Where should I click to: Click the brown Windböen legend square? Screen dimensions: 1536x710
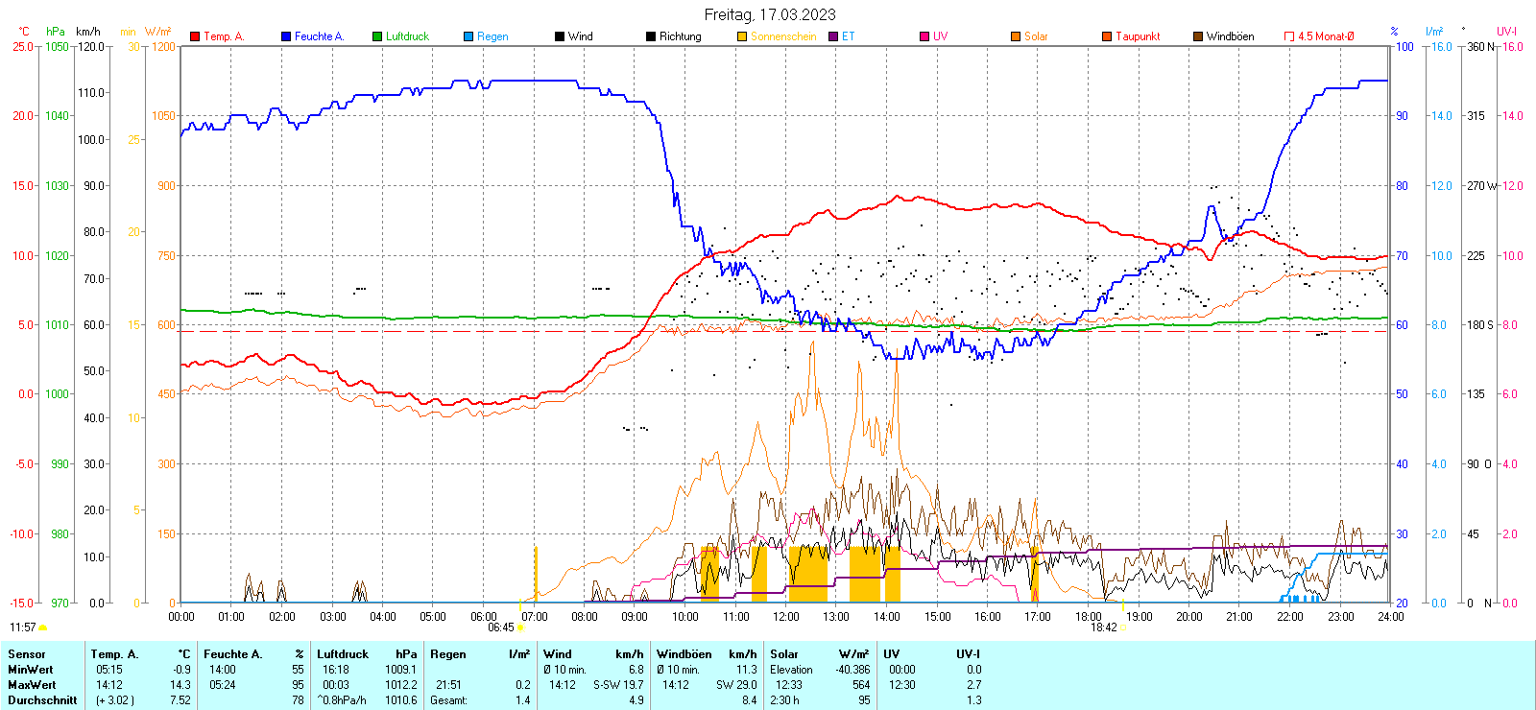point(1198,36)
